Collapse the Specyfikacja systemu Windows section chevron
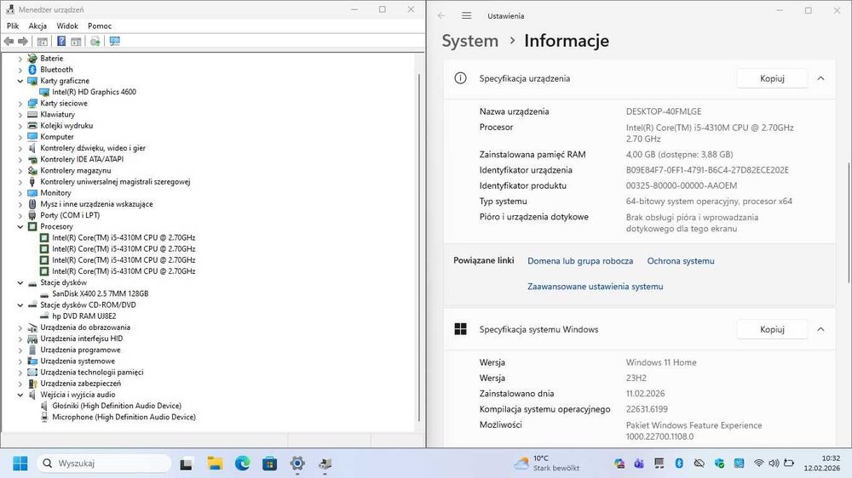Viewport: 852px width, 478px height. click(x=820, y=329)
